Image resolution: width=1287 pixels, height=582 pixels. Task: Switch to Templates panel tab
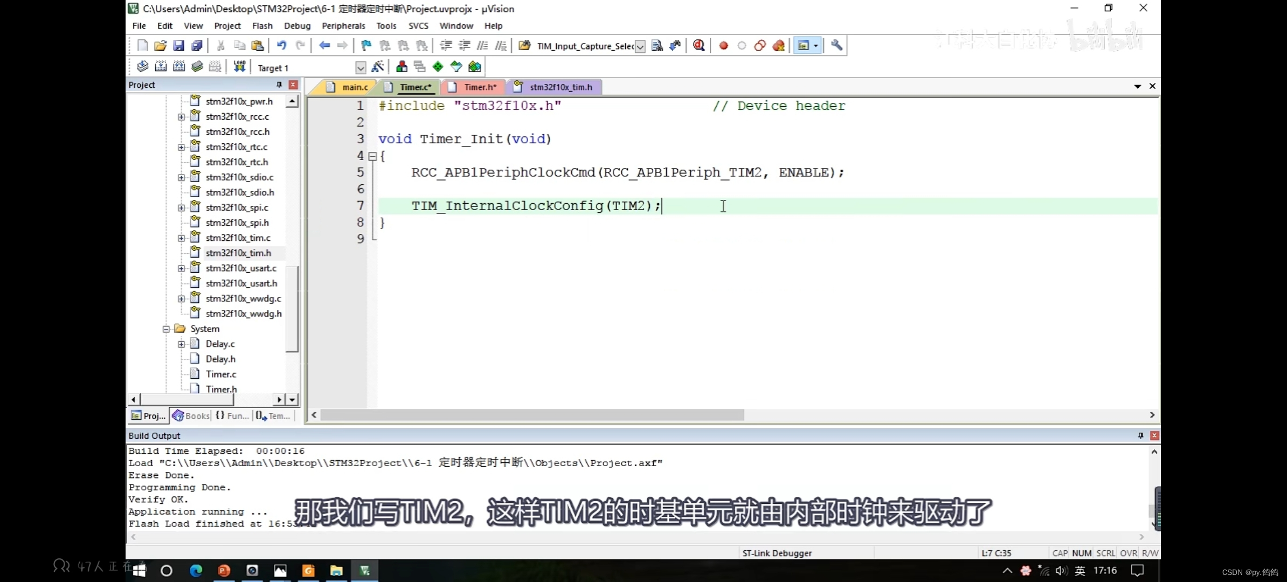(x=274, y=416)
